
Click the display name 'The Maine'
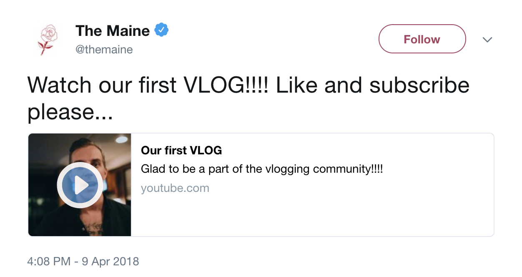tap(112, 30)
